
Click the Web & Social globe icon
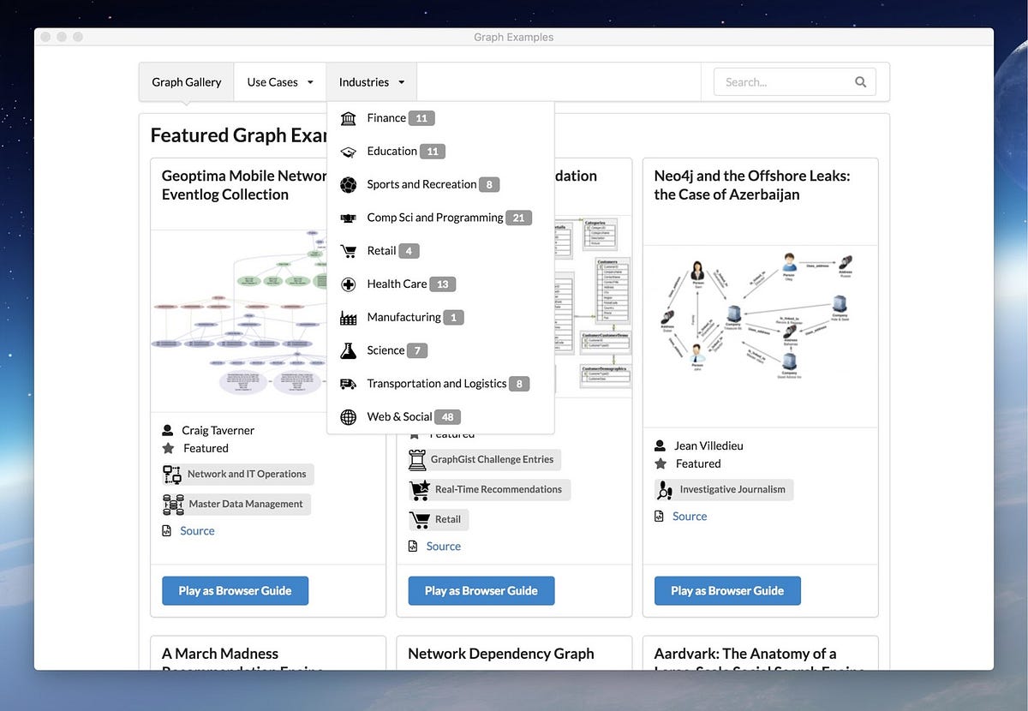click(x=348, y=416)
